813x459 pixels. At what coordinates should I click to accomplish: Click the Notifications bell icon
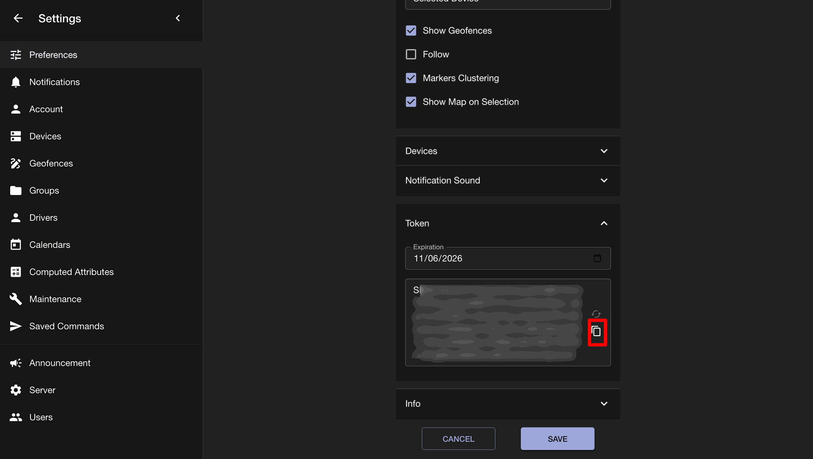point(16,82)
